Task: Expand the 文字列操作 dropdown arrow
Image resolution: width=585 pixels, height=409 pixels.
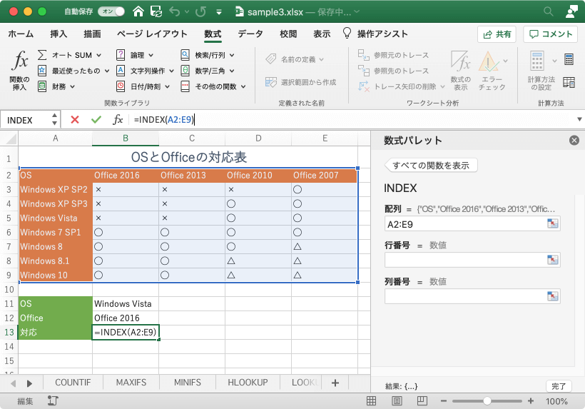Action: [171, 71]
